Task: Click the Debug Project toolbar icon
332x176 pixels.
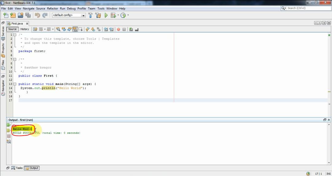Action: (113, 15)
